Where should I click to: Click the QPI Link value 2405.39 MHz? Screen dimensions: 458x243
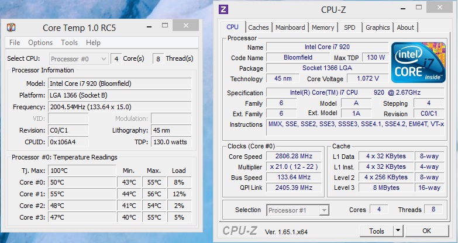pos(294,188)
